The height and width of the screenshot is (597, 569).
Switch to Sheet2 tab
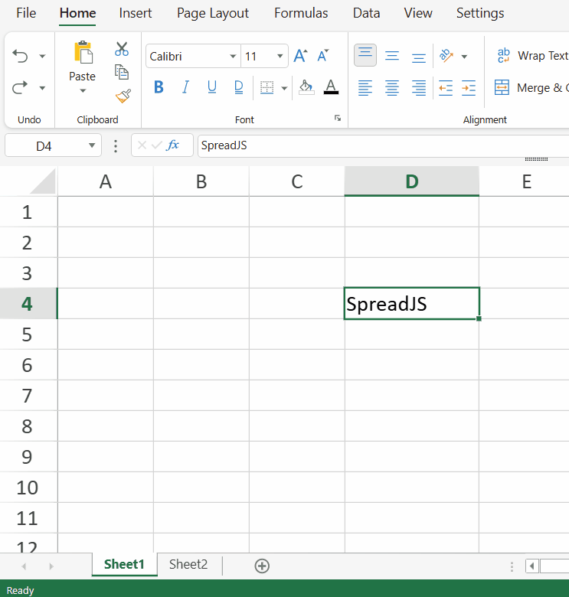click(188, 564)
